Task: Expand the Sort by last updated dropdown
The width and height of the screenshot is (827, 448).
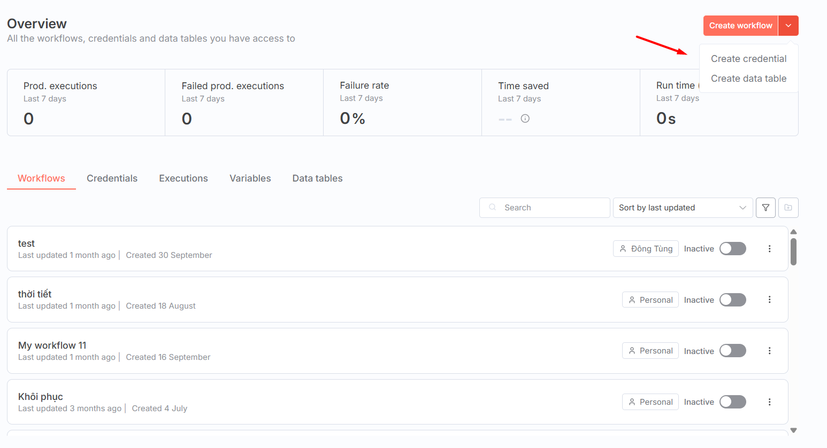Action: click(x=682, y=208)
